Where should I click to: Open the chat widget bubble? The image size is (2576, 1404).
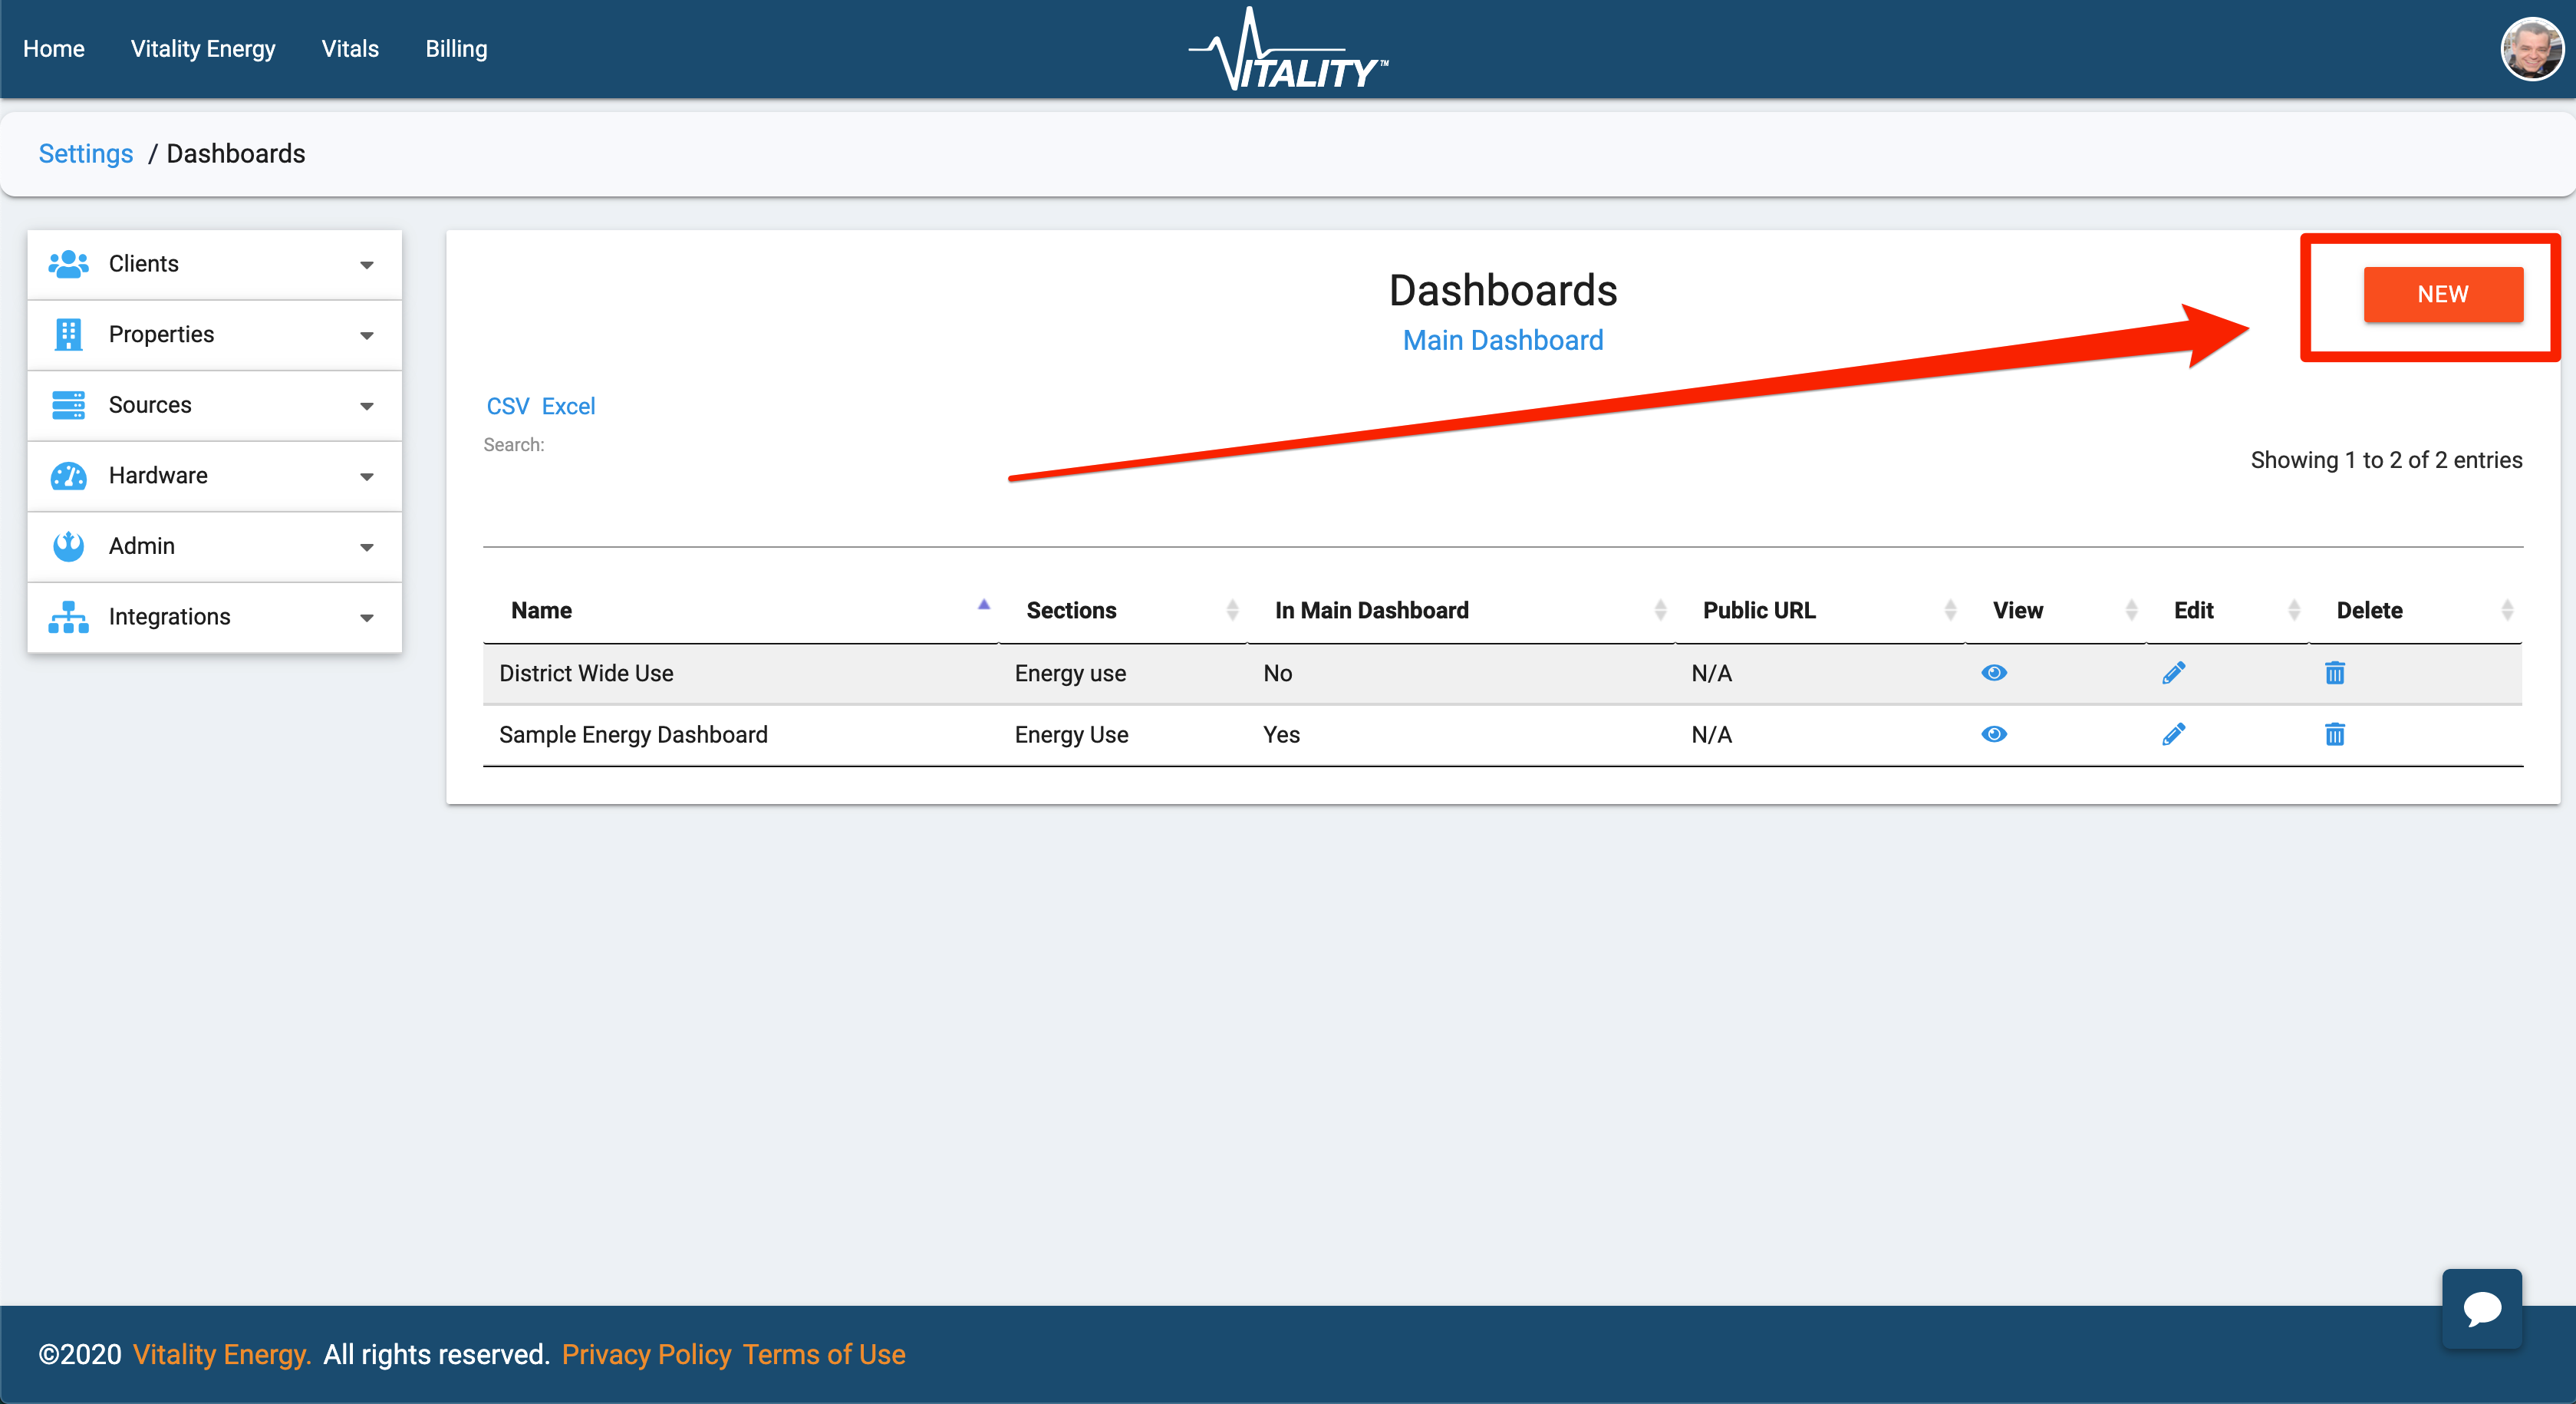[2483, 1310]
